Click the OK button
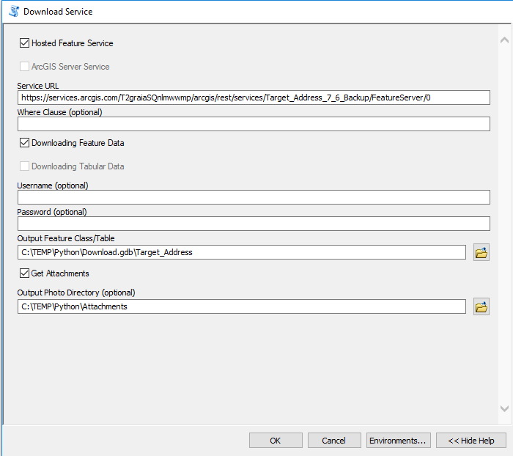The width and height of the screenshot is (513, 456). click(276, 441)
